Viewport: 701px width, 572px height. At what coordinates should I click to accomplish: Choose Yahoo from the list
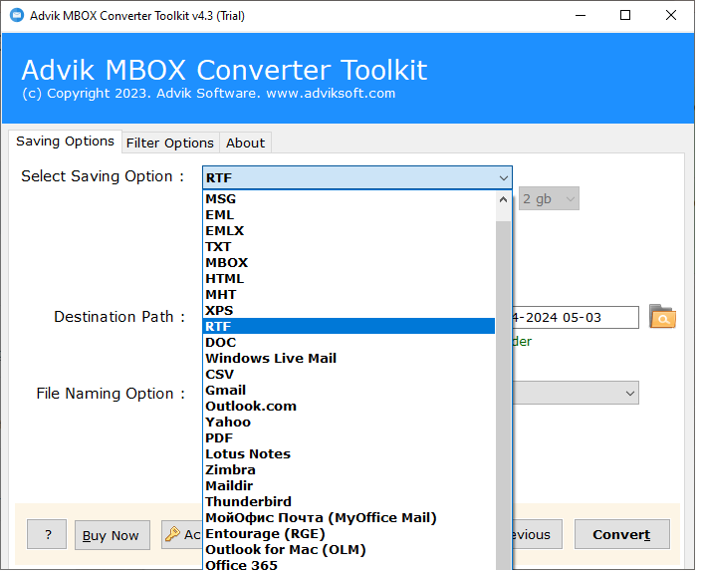350,423
